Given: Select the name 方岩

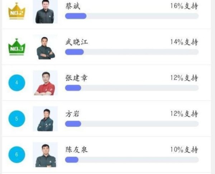Looking at the screenshot, I should click(72, 114).
